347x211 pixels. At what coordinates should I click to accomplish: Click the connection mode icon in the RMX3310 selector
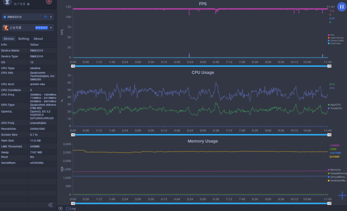(x=45, y=17)
